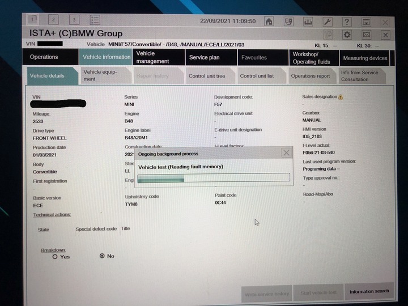Click the production date 01/03/2021

(x=45, y=155)
